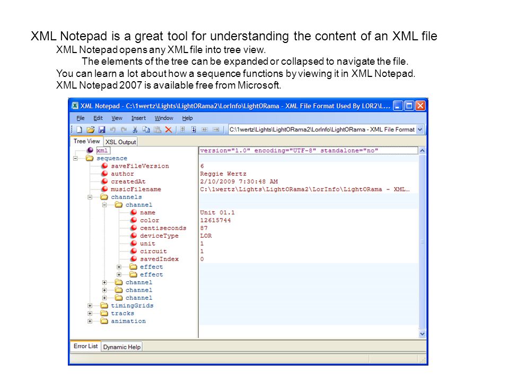Click the scrollbar up arrow
This screenshot has height=382, width=509.
[423, 151]
